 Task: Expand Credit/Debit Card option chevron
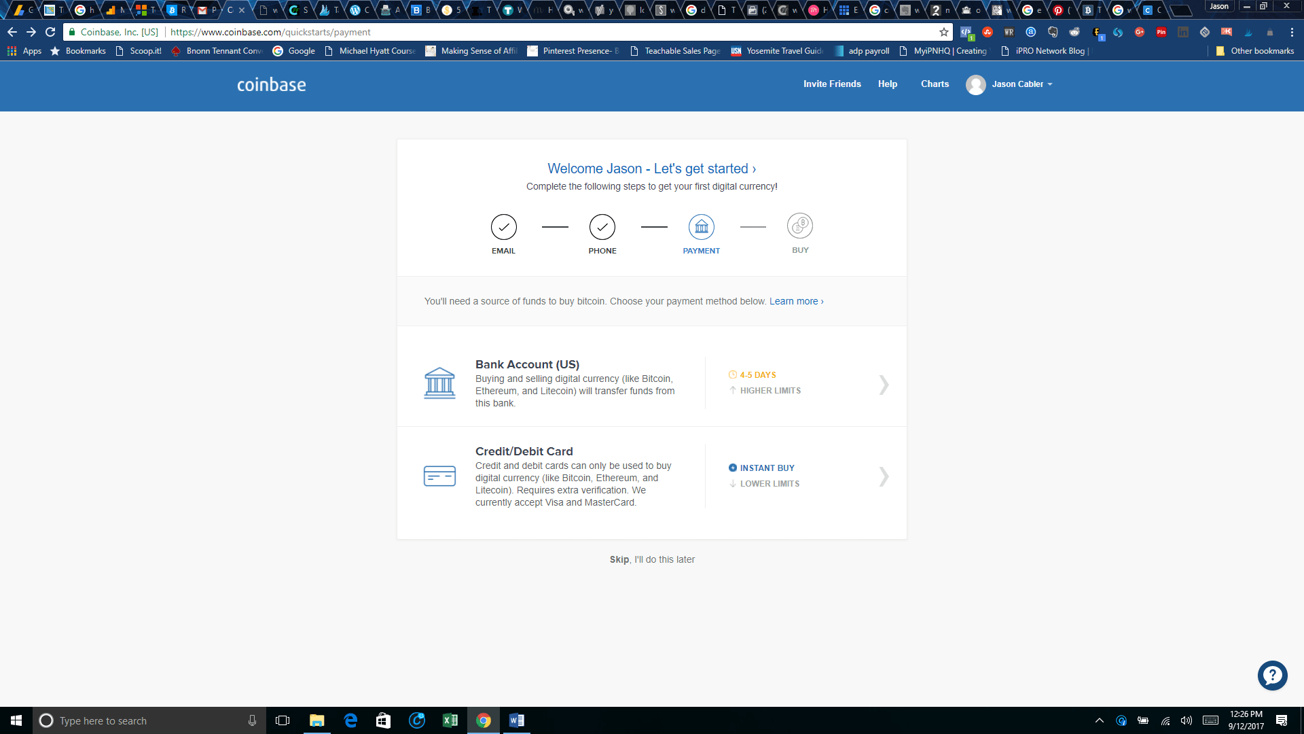pyautogui.click(x=884, y=476)
